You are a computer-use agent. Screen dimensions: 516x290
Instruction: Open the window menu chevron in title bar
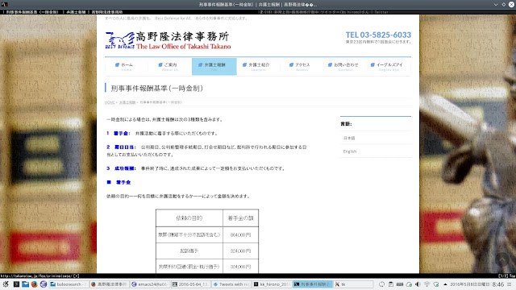coord(496,5)
